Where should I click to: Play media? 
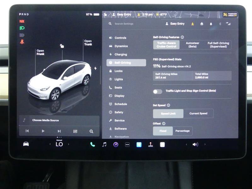click(x=43, y=131)
